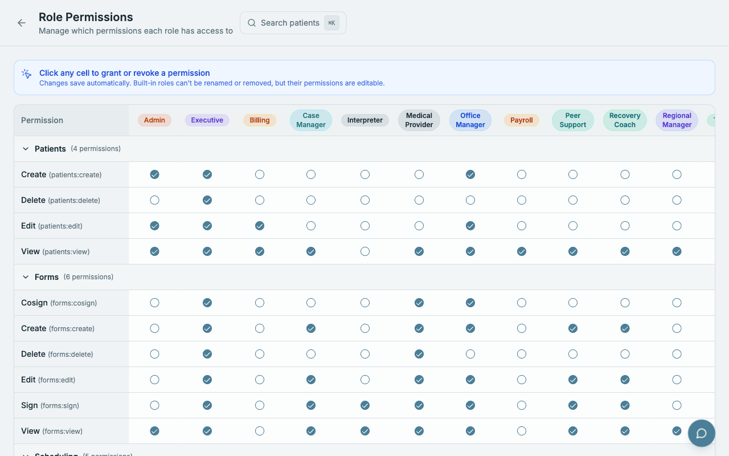Grant forms:edit to Billing

(260, 380)
